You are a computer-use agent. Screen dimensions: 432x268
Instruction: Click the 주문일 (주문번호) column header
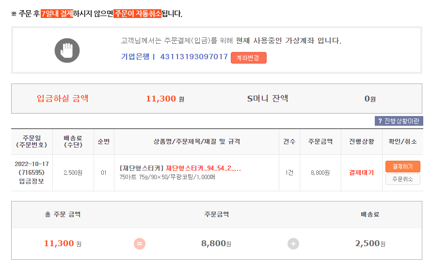point(32,141)
